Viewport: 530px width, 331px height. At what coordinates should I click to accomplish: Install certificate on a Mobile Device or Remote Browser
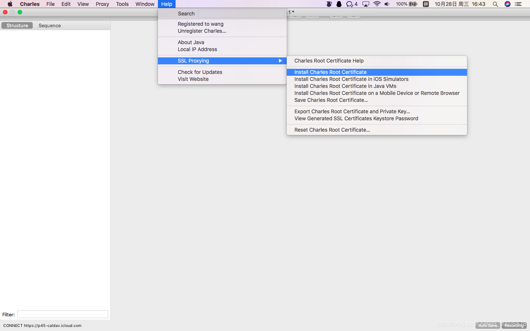(377, 93)
